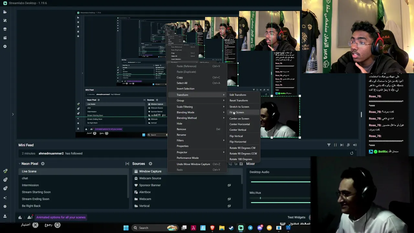
Task: Select the Intermission scene
Action: pos(73,185)
